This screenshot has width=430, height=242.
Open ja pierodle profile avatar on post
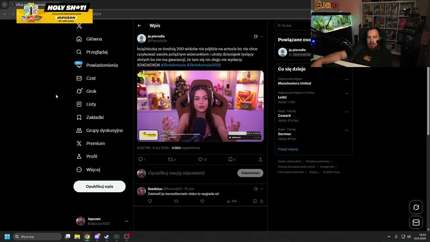pos(141,38)
